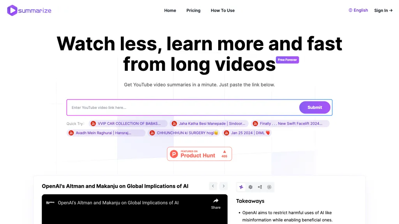This screenshot has width=399, height=224.
Task: Select the second cube-shaped summary view icon
Action: tap(251, 187)
